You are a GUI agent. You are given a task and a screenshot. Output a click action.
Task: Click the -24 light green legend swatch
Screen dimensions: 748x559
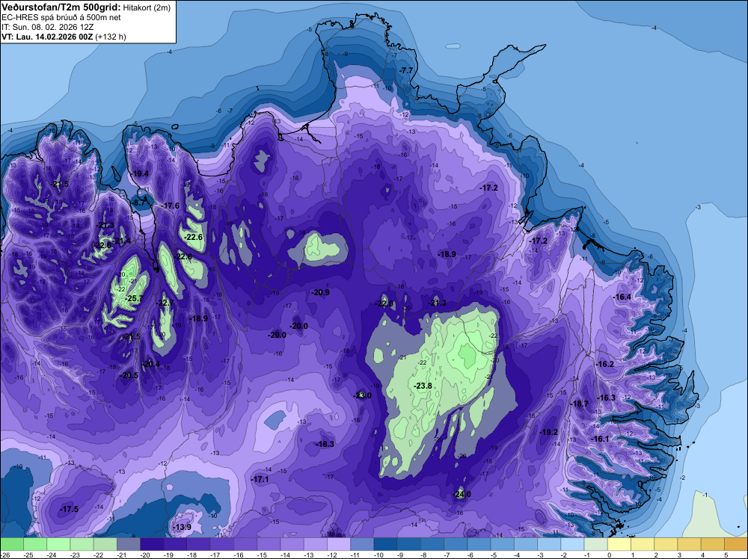pos(58,544)
